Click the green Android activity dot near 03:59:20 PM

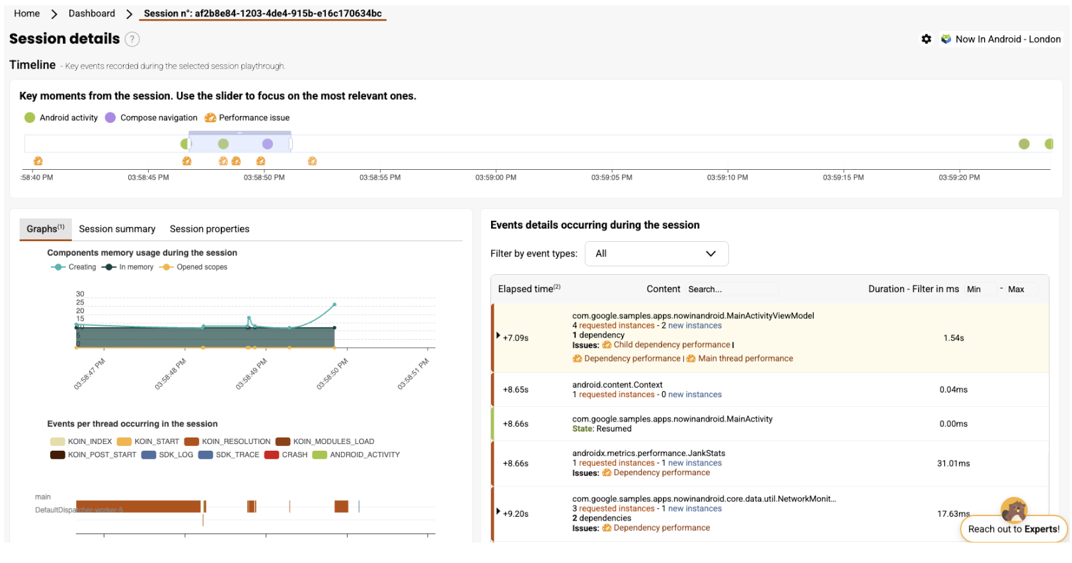point(1024,144)
